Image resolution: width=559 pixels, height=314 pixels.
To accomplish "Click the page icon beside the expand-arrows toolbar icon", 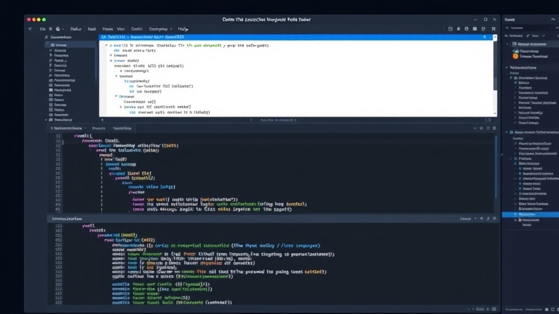I will coord(484,29).
